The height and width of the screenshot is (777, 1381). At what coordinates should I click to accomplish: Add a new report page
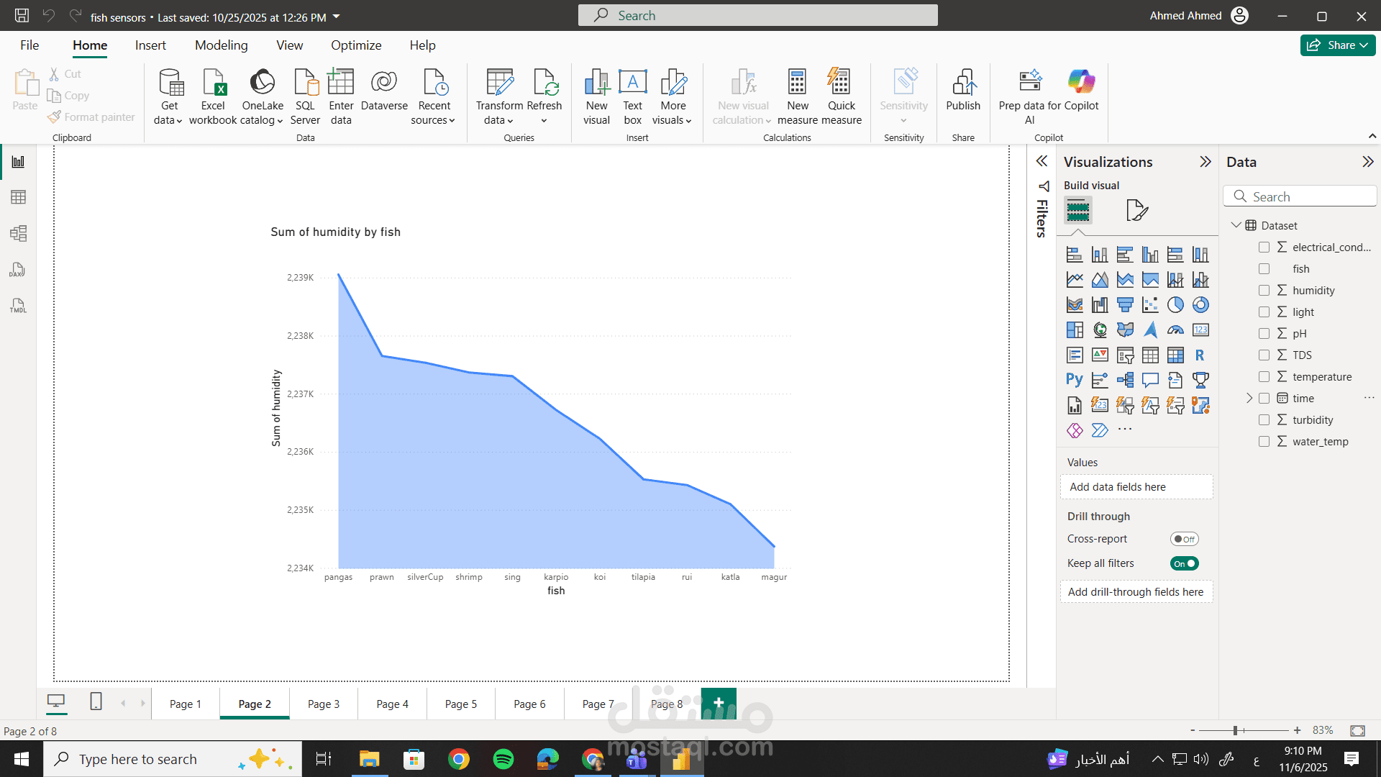coord(718,703)
